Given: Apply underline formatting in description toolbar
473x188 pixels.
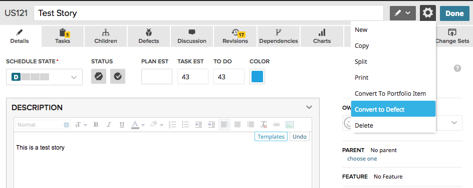Looking at the screenshot, I should click(x=122, y=125).
